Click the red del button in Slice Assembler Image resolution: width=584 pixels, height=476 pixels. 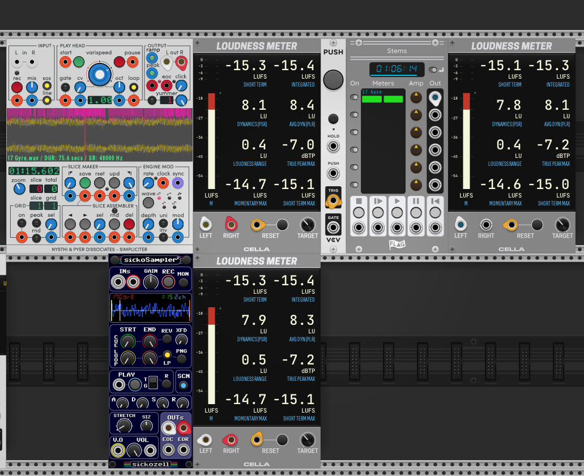129,224
